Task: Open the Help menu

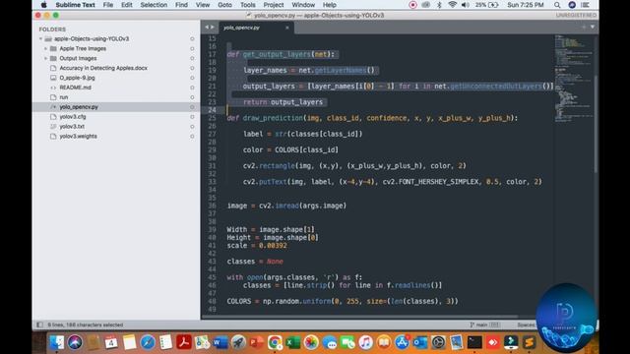Action: tap(330, 5)
